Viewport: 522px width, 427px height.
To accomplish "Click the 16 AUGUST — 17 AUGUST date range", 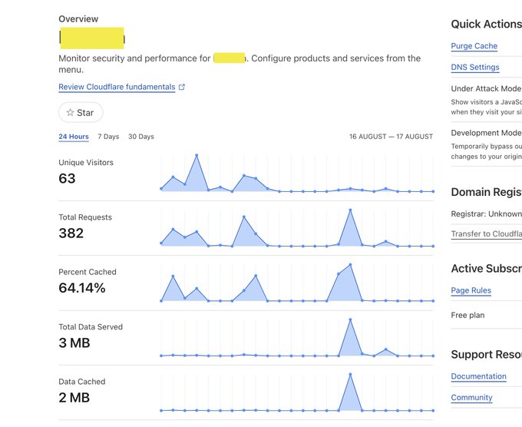I will pyautogui.click(x=391, y=137).
